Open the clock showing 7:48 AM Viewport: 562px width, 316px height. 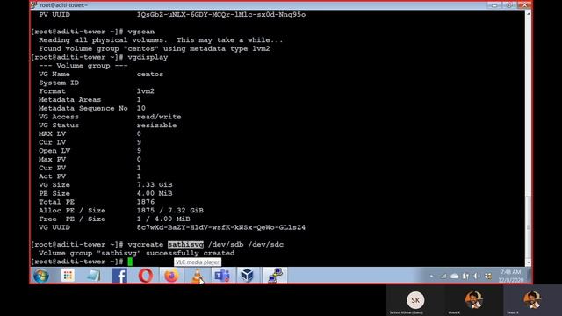click(511, 272)
